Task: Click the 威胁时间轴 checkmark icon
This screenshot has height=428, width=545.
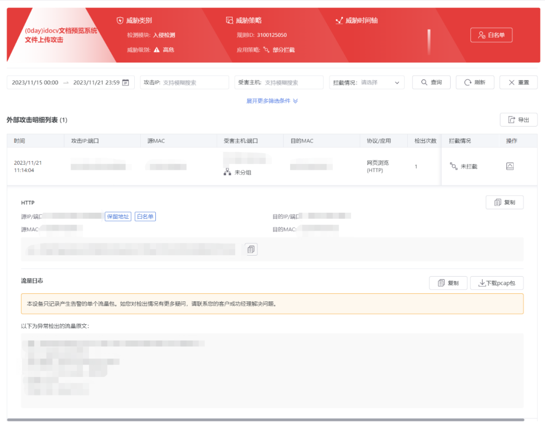Action: pyautogui.click(x=339, y=21)
